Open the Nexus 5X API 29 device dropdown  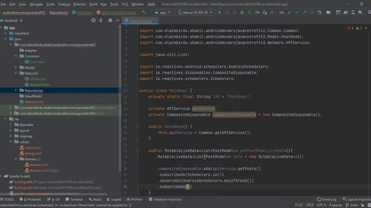point(195,12)
